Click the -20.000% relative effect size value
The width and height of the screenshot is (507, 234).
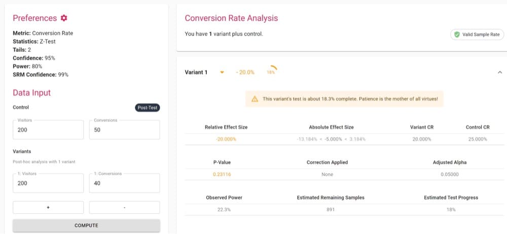[226, 139]
